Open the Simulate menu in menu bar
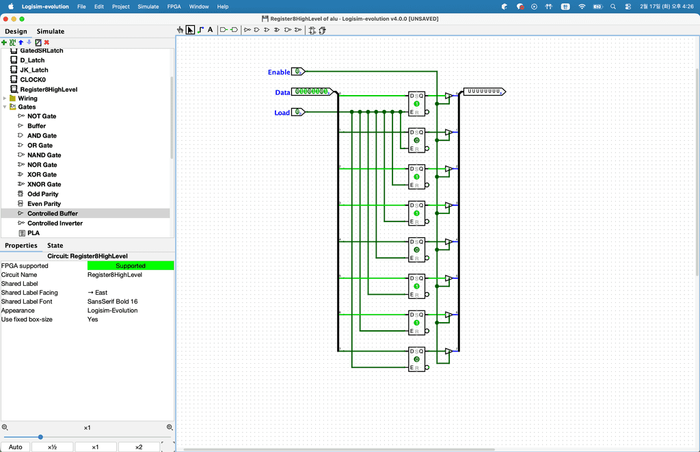This screenshot has height=452, width=700. pyautogui.click(x=148, y=6)
